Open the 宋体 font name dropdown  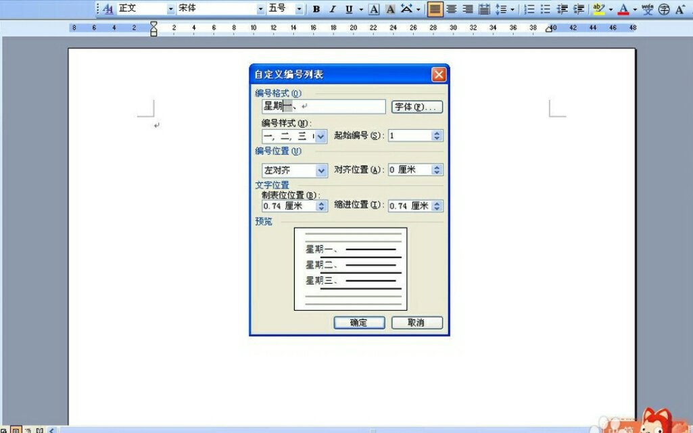[260, 9]
